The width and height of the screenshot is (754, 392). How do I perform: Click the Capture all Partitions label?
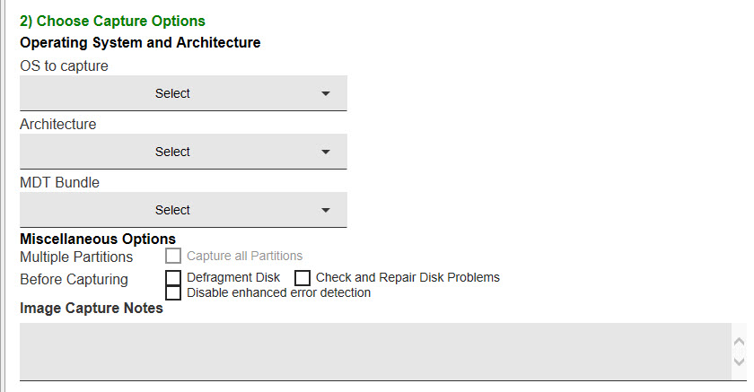tap(244, 256)
